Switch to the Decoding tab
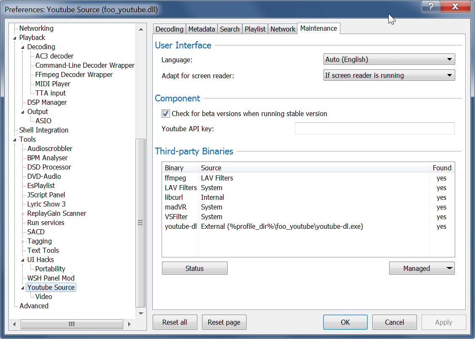 tap(169, 29)
